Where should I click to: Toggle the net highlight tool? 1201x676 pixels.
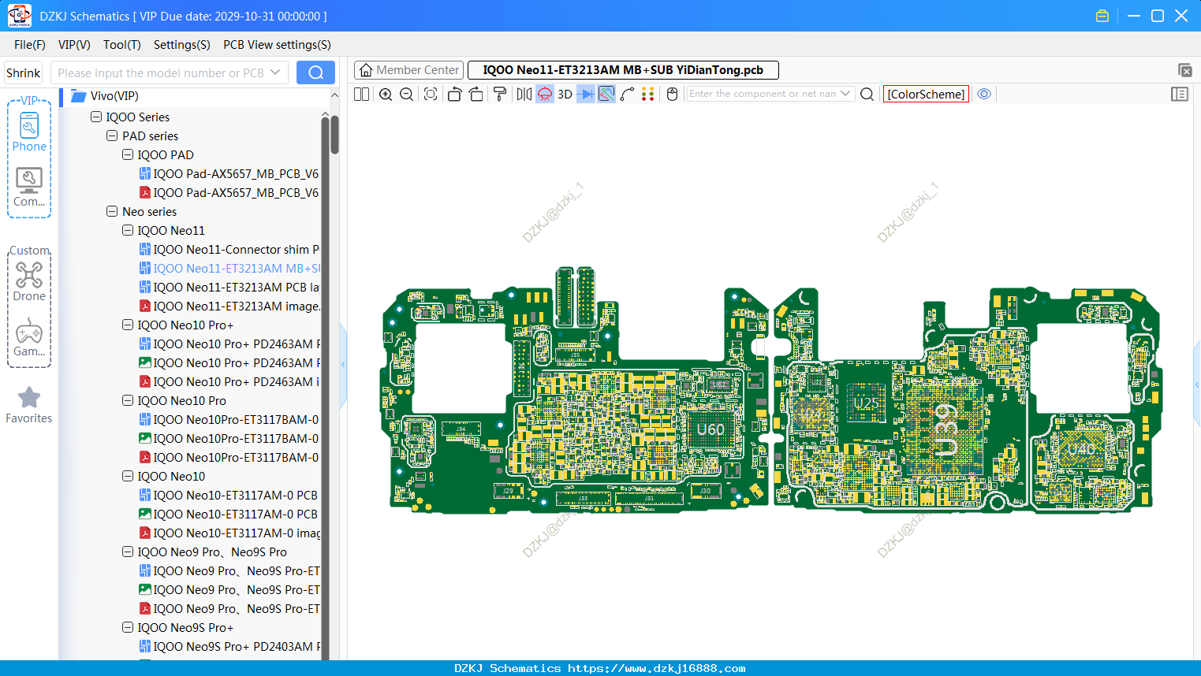click(606, 95)
